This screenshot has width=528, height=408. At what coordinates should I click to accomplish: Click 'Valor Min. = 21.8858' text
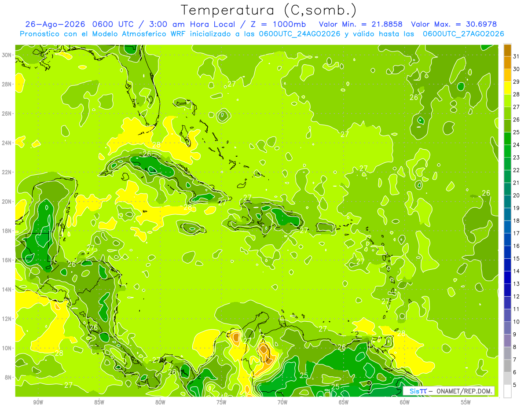[x=360, y=24]
